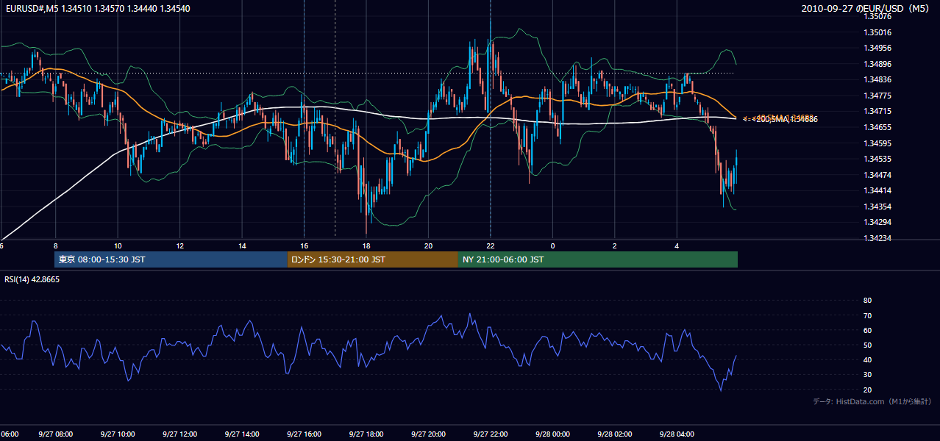Click the 9/28 04:00 bottom date label
Image resolution: width=940 pixels, height=441 pixels.
(677, 434)
